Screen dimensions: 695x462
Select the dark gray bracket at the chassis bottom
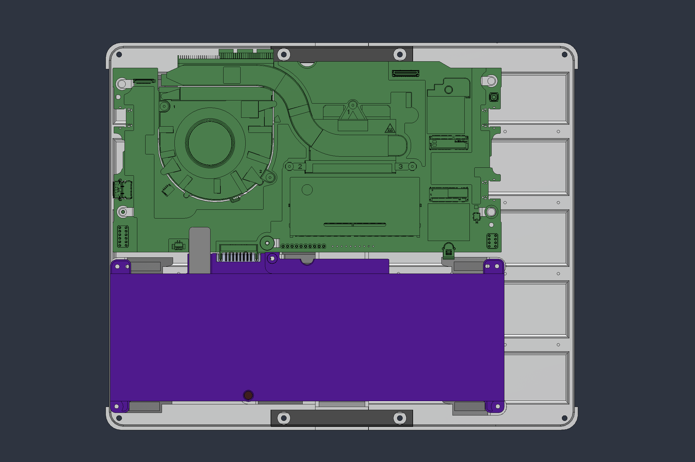tap(342, 418)
